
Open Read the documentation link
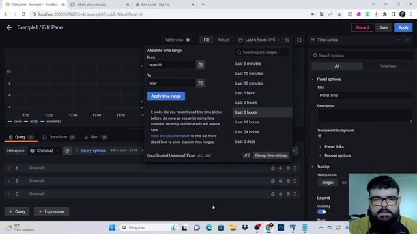(x=170, y=136)
